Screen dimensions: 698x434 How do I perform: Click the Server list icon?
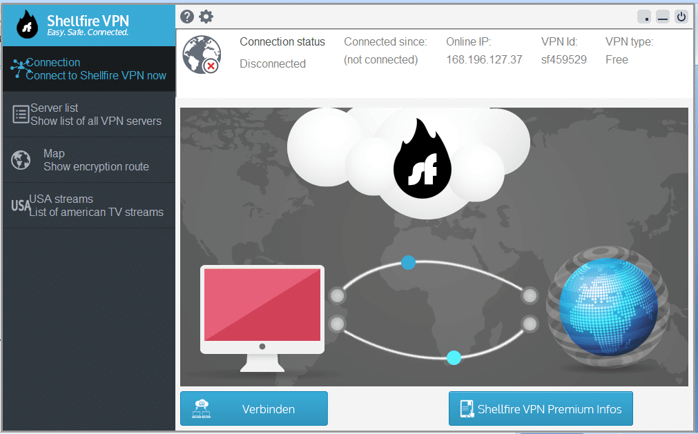pos(21,115)
